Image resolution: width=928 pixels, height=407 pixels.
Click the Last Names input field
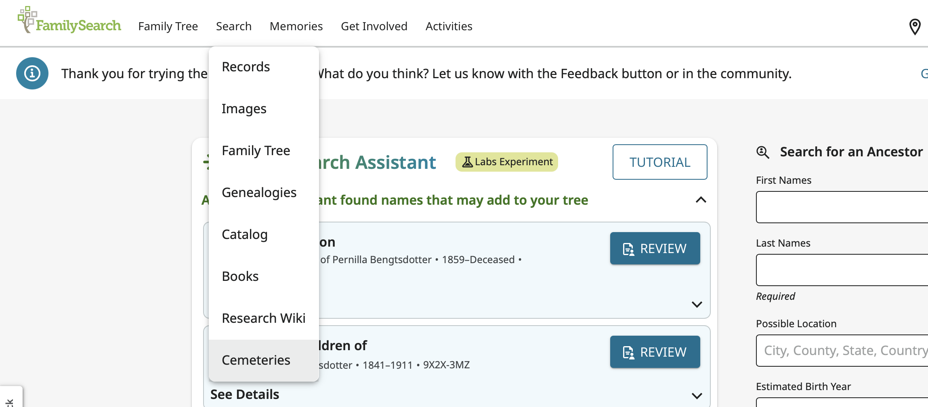842,270
